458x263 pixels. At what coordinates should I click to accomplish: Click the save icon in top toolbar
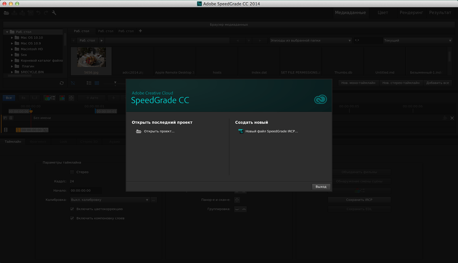click(x=14, y=13)
